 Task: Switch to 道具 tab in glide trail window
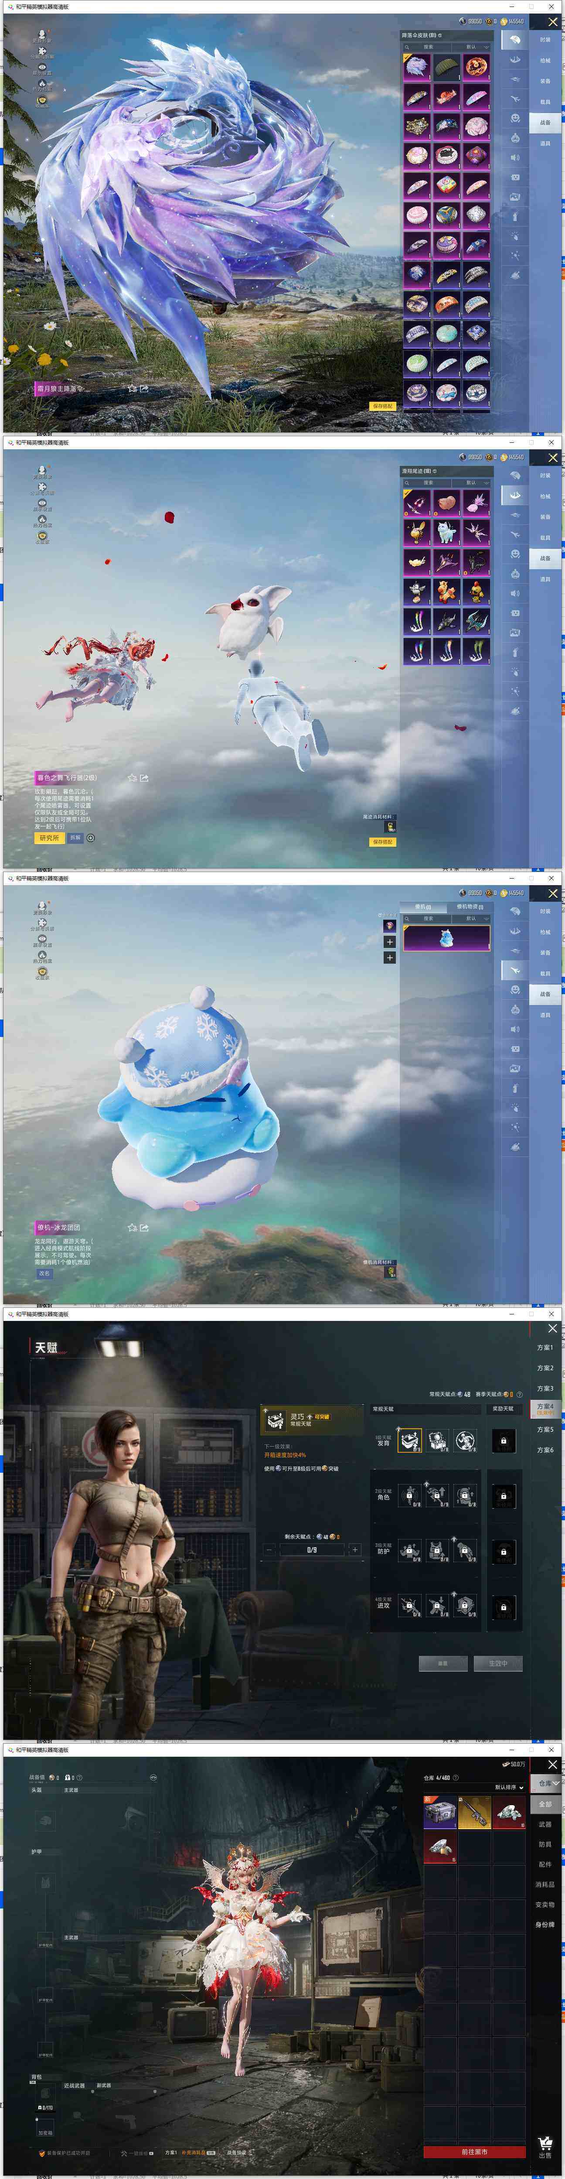point(545,579)
